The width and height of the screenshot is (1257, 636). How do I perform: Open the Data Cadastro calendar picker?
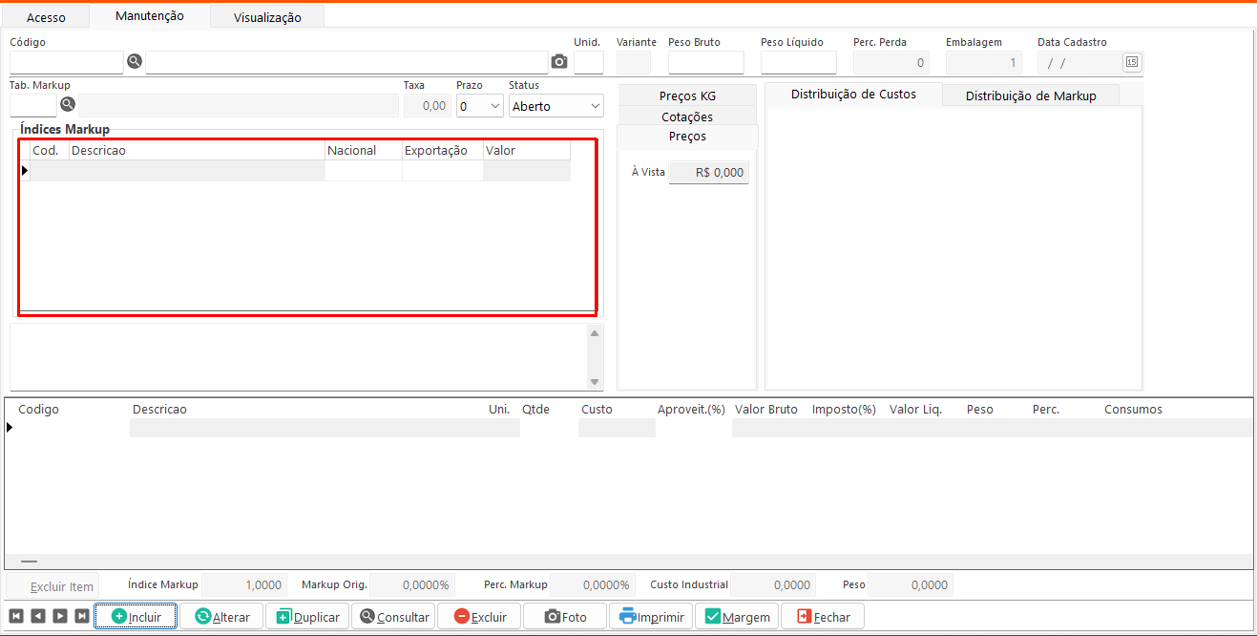(x=1131, y=62)
